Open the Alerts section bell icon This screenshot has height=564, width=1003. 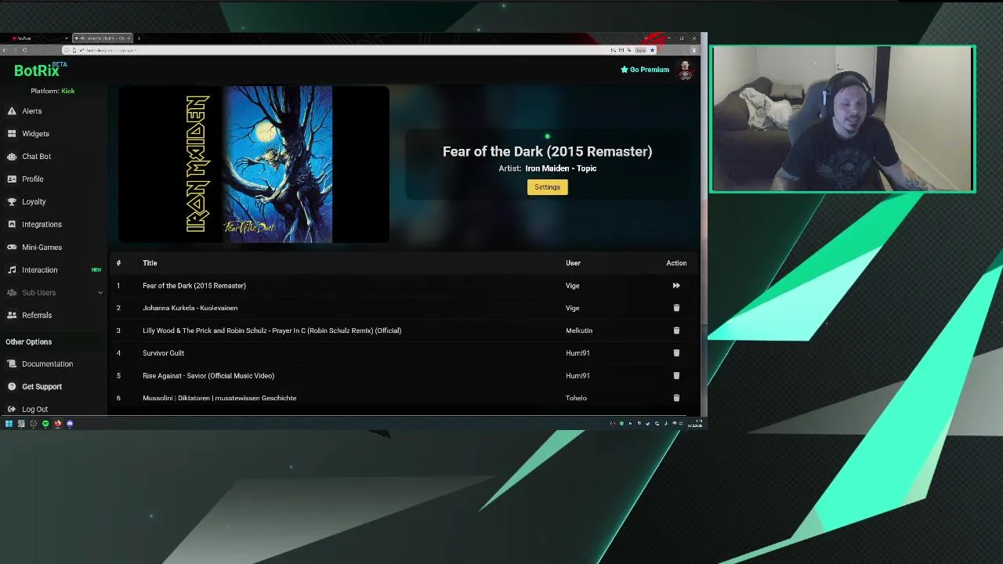[12, 111]
